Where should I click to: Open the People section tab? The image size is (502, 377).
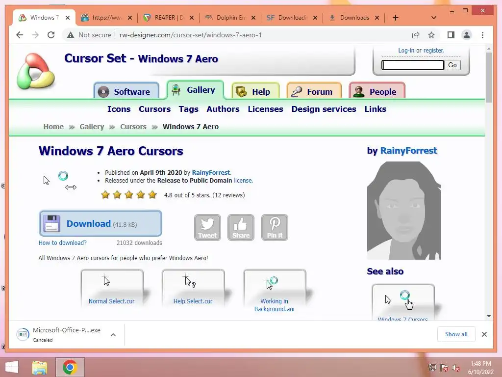[377, 91]
